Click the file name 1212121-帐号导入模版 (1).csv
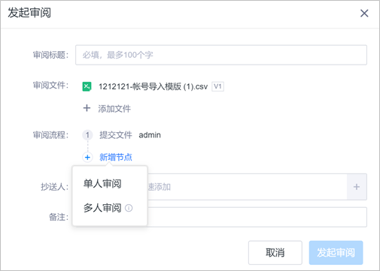Image resolution: width=380 pixels, height=271 pixels. point(154,86)
